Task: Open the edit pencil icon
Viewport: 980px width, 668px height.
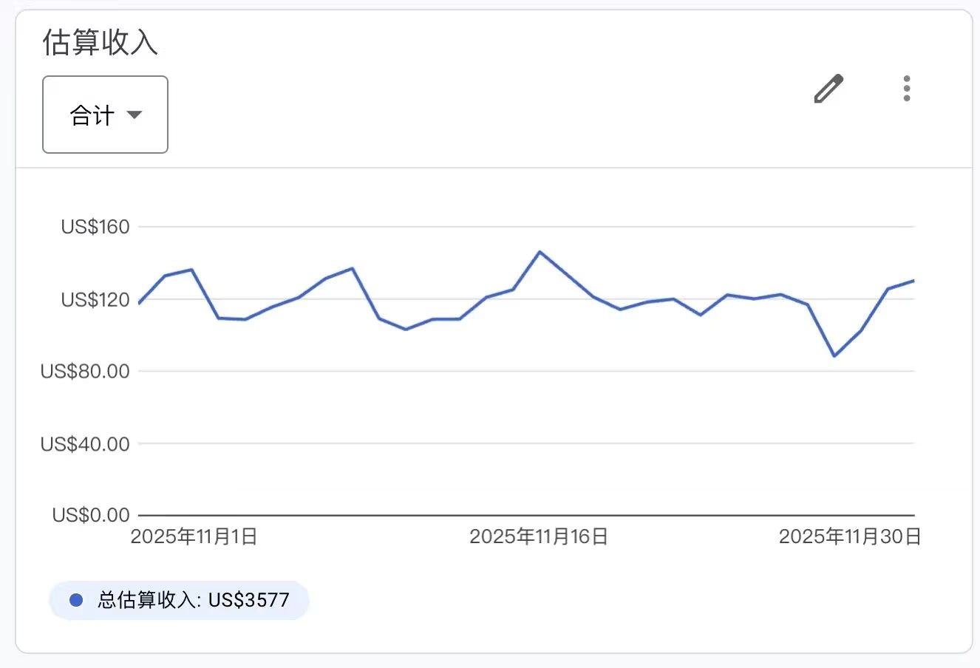Action: (828, 88)
